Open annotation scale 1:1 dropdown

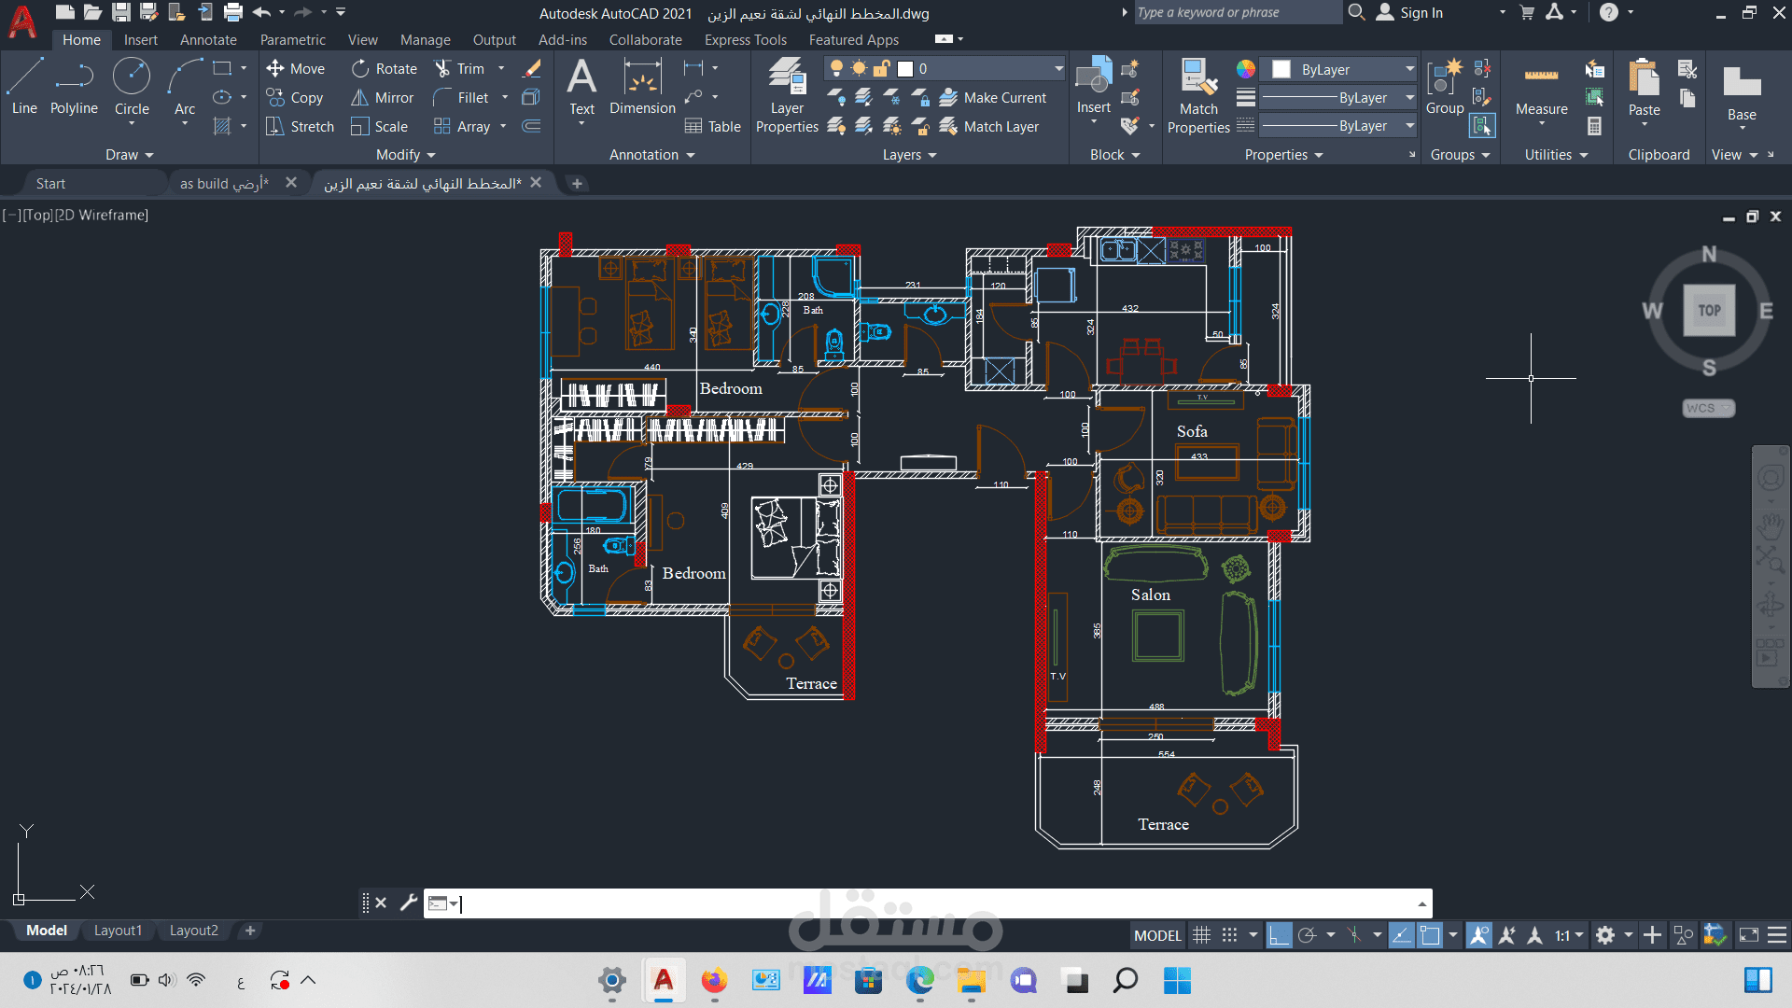click(x=1569, y=935)
